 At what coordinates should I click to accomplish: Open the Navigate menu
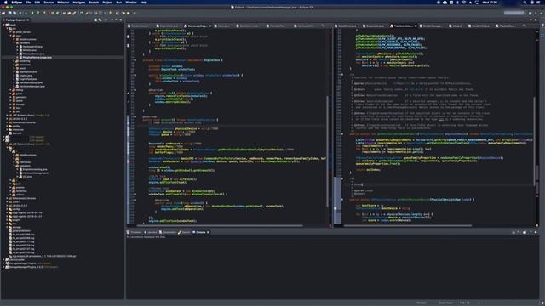pos(79,3)
